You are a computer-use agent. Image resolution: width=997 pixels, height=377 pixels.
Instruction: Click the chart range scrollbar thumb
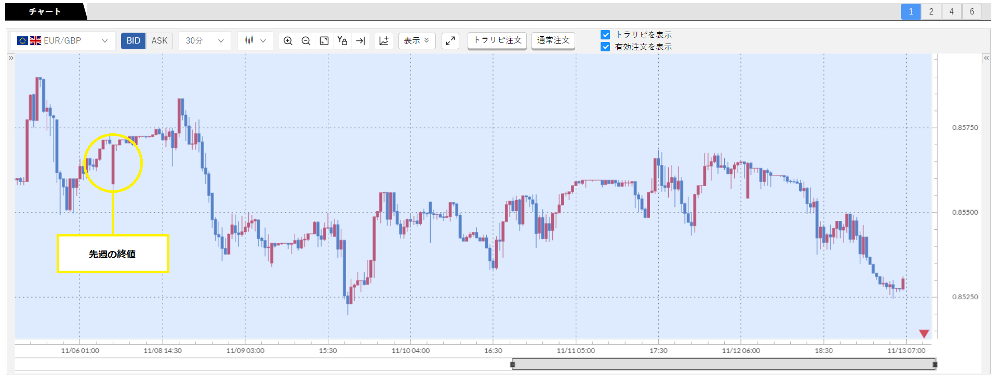click(x=724, y=364)
